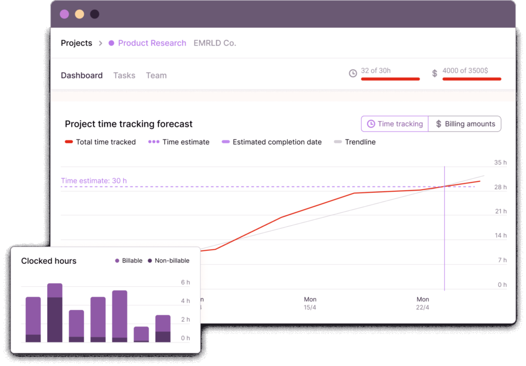Image resolution: width=526 pixels, height=366 pixels.
Task: Toggle the Trendline legend series
Action: (x=354, y=142)
